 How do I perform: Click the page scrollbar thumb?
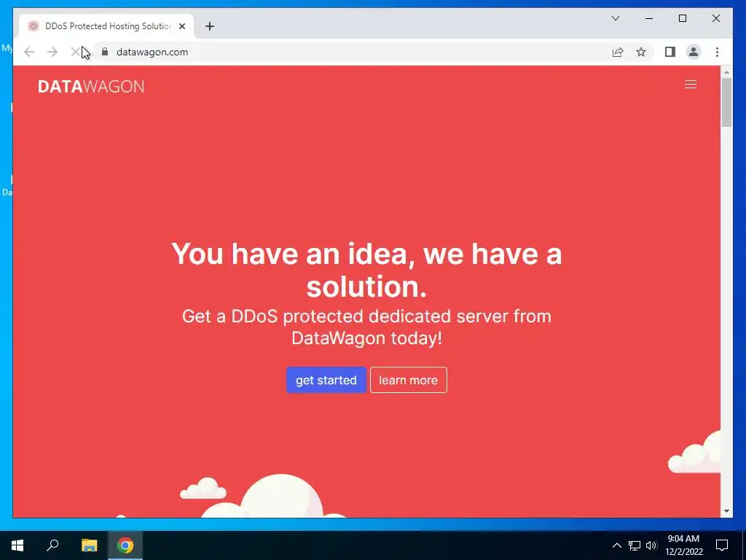click(726, 102)
